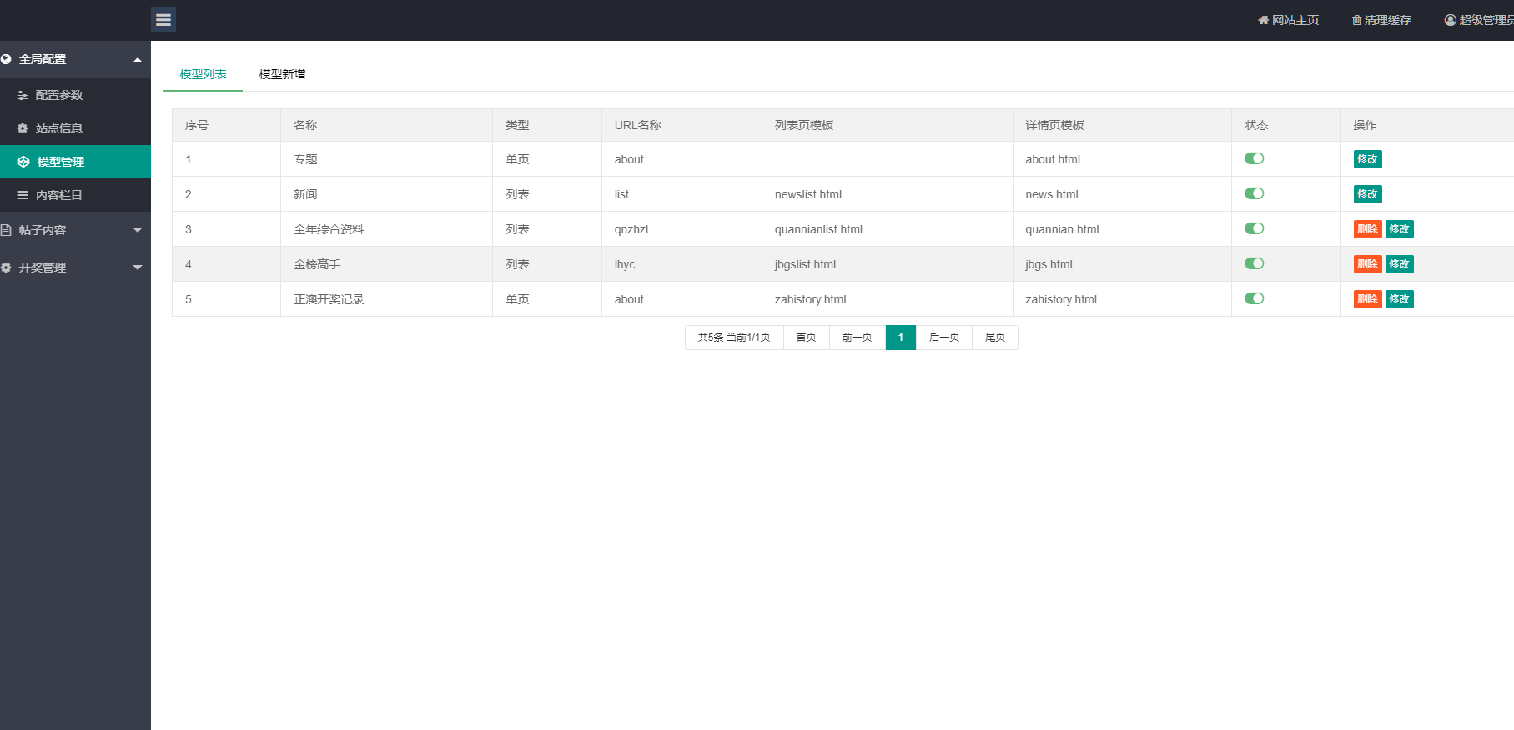Switch to the 模型列表 tab

(x=203, y=74)
